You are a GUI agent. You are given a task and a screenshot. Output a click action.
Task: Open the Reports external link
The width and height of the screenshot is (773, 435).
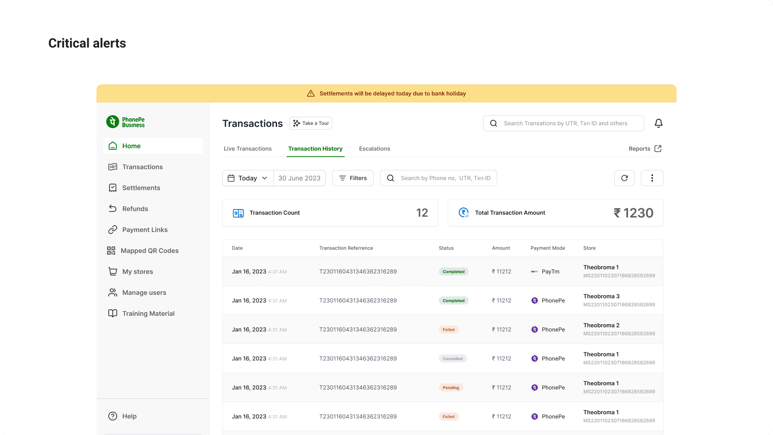click(x=645, y=149)
